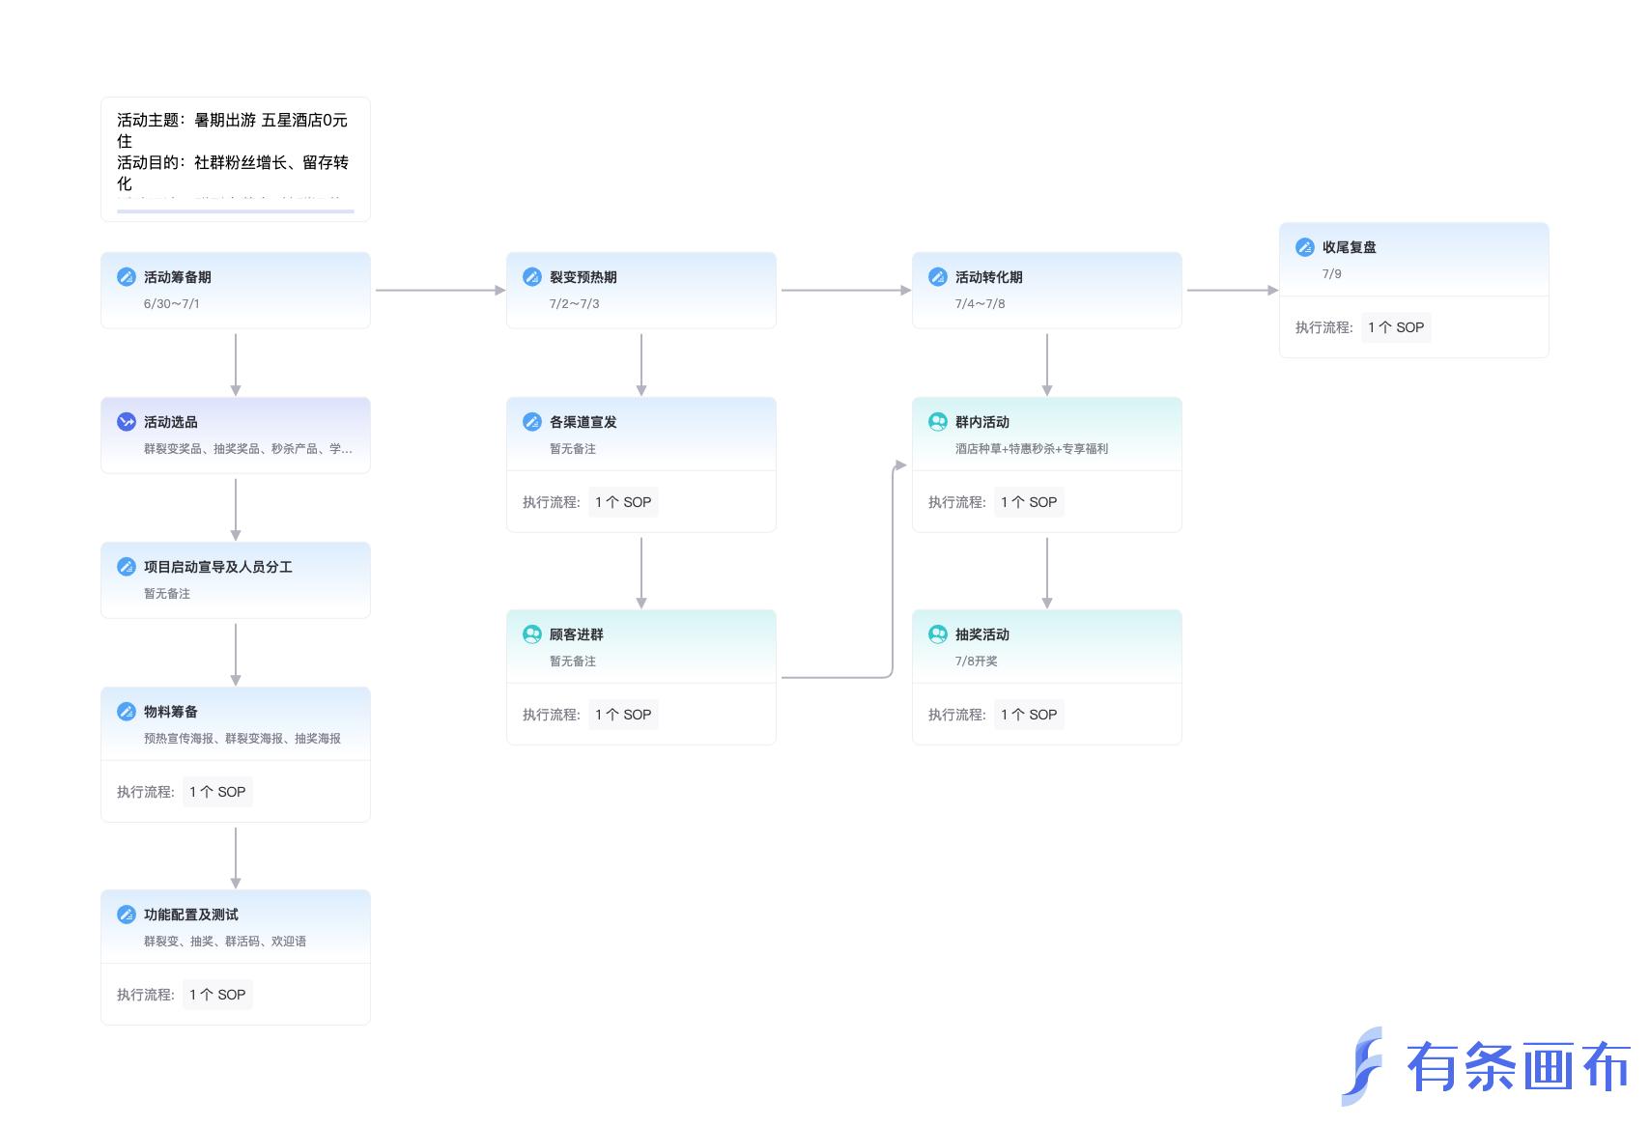Image resolution: width=1650 pixels, height=1126 pixels.
Task: Click the 执行流程 label on 各渠道宣发 card
Action: click(552, 502)
